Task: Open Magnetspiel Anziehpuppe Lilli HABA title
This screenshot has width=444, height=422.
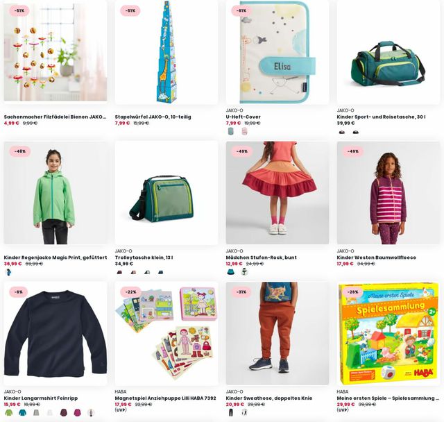Action: click(x=165, y=398)
